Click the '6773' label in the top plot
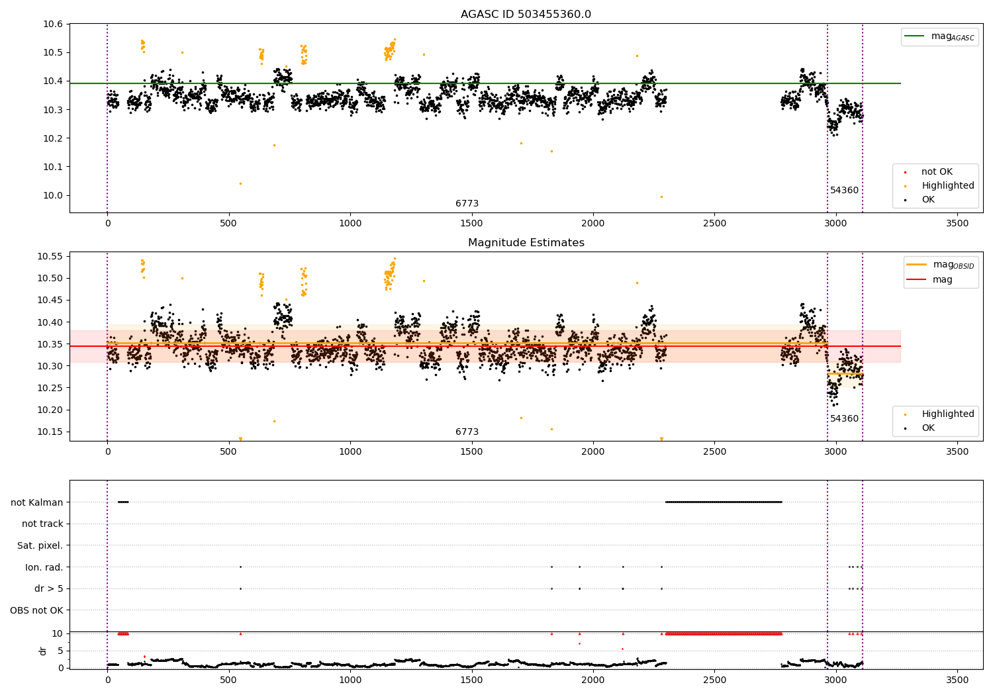Screen dimensions: 993x695 tap(467, 204)
